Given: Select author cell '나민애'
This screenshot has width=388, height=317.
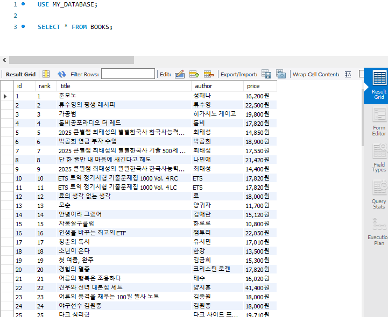Looking at the screenshot, I should [217, 160].
